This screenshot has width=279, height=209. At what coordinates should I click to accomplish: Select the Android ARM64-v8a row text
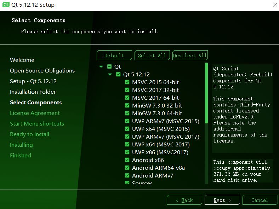158,168
